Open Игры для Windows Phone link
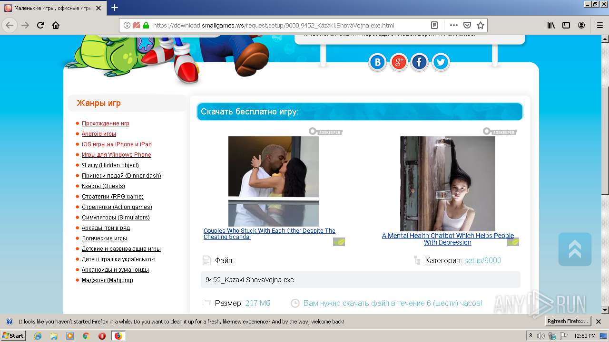Image resolution: width=609 pixels, height=342 pixels. [x=117, y=155]
